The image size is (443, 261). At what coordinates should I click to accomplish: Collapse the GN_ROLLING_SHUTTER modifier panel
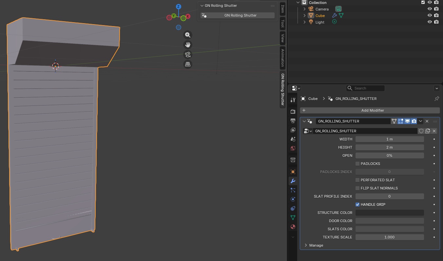tap(304, 121)
